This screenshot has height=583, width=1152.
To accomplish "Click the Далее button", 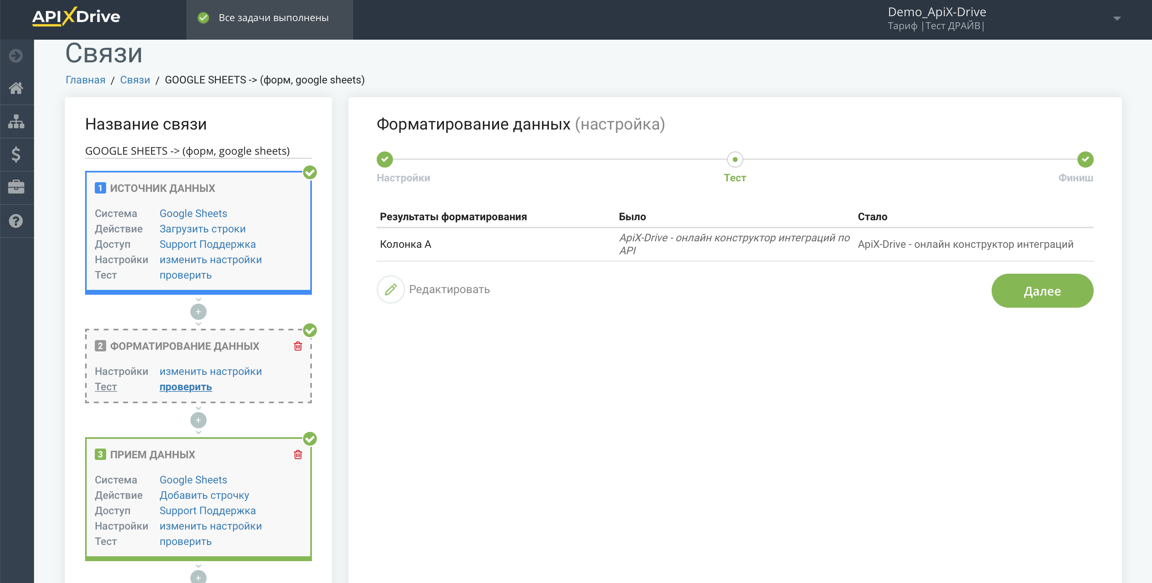I will click(x=1042, y=291).
